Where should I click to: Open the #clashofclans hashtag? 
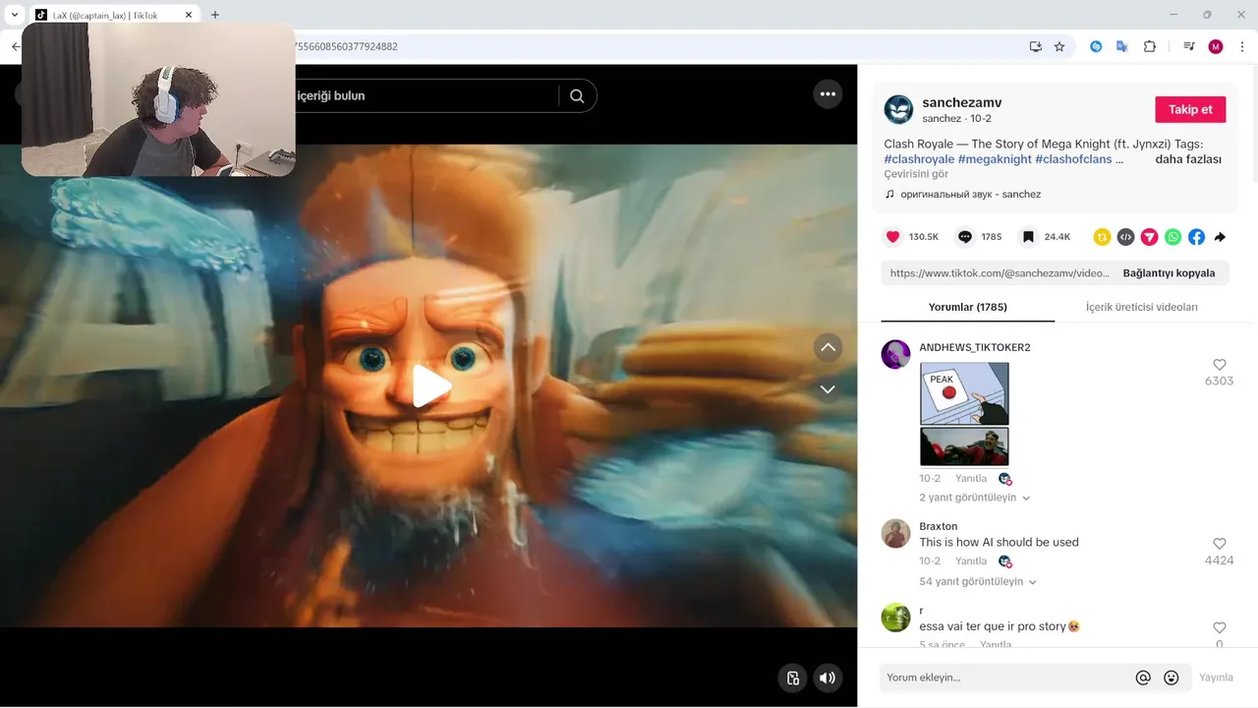(1073, 159)
